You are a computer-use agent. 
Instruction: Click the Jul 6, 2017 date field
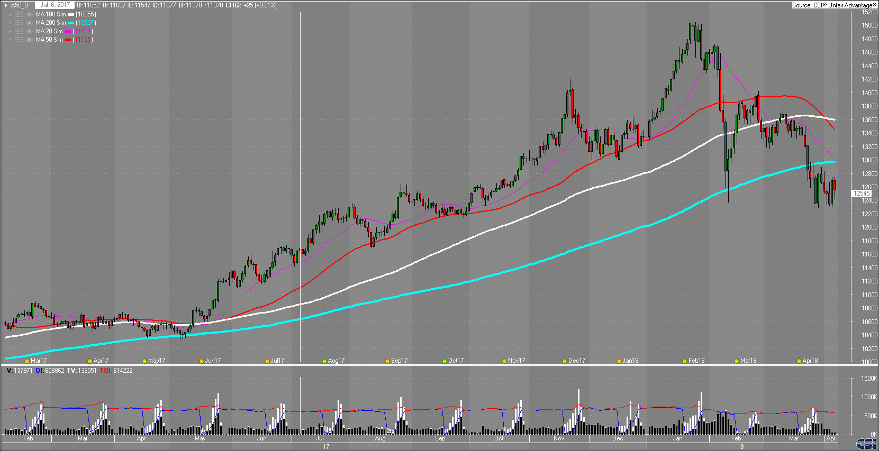coord(55,5)
